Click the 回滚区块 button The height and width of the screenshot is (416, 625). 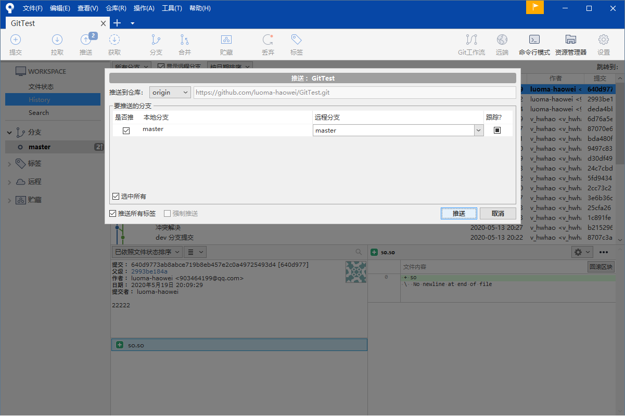601,267
